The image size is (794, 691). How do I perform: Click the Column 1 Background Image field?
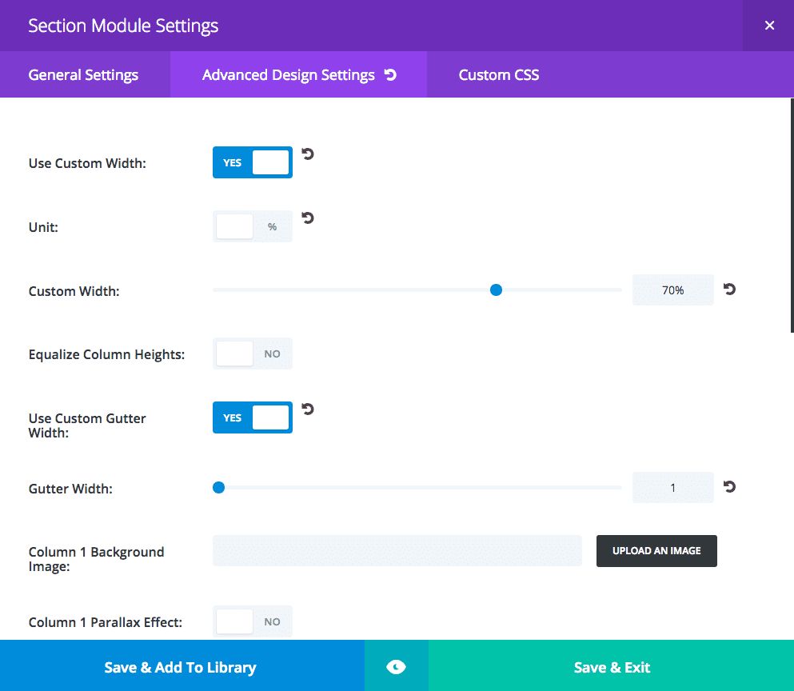point(397,551)
